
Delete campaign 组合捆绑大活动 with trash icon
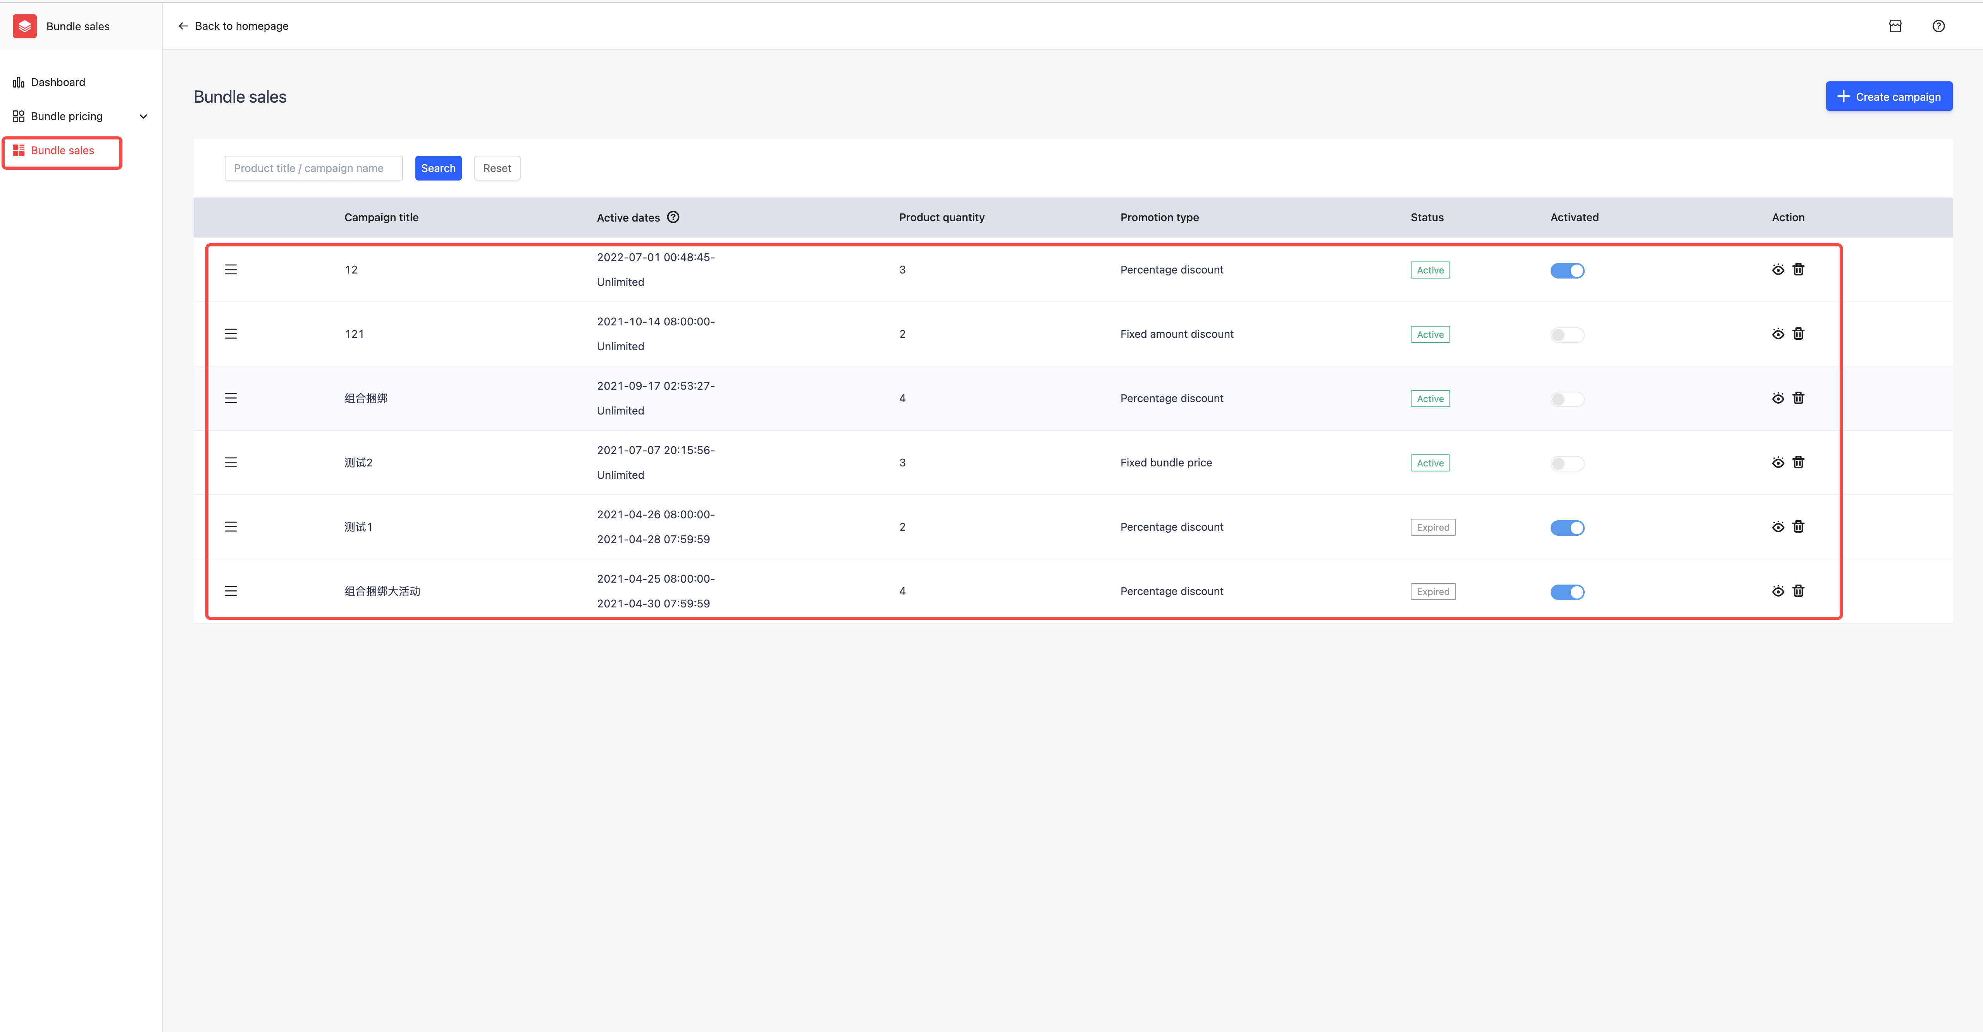[x=1798, y=591]
